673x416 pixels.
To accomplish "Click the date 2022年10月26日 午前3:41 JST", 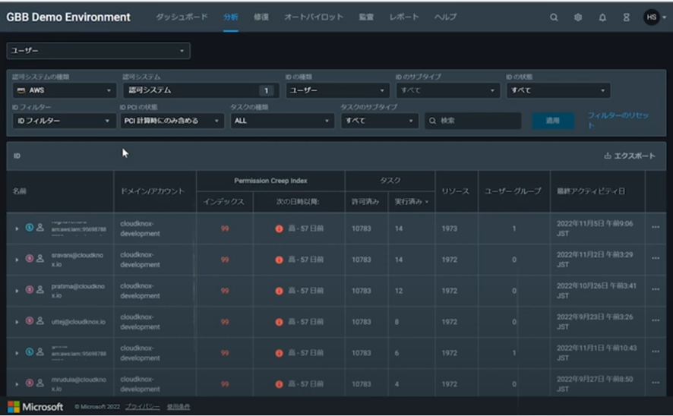I will click(x=596, y=291).
